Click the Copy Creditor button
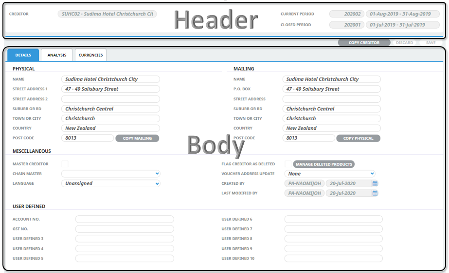449x273 pixels. click(x=364, y=43)
